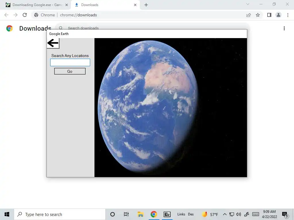The width and height of the screenshot is (294, 220).
Task: Open 7-Zip from the taskbar
Action: coord(167,214)
